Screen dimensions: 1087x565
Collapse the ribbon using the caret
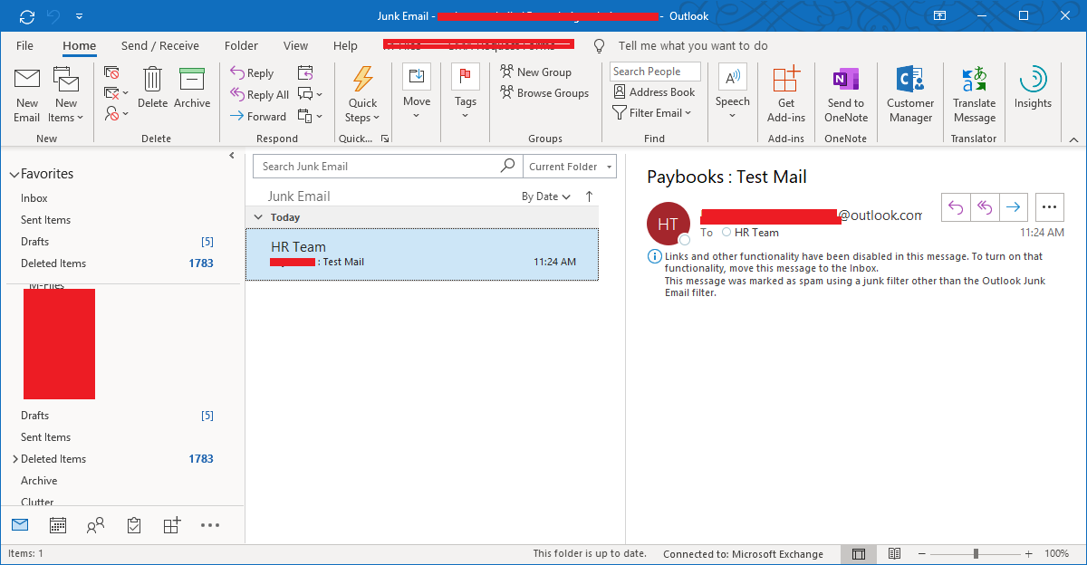click(1073, 139)
